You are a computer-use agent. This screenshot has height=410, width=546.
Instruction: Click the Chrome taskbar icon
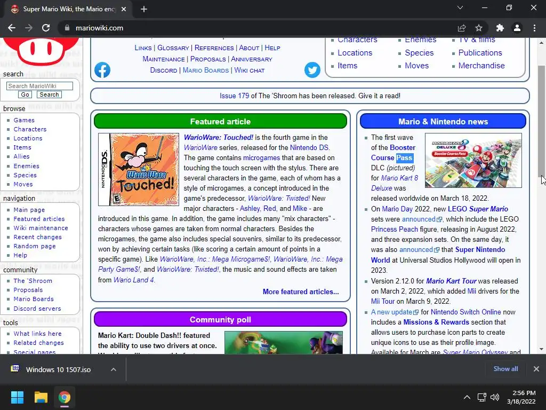coord(64,397)
